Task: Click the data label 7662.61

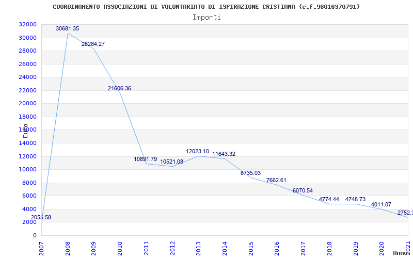Action: point(276,180)
